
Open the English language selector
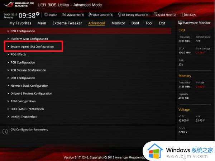pos(53,15)
